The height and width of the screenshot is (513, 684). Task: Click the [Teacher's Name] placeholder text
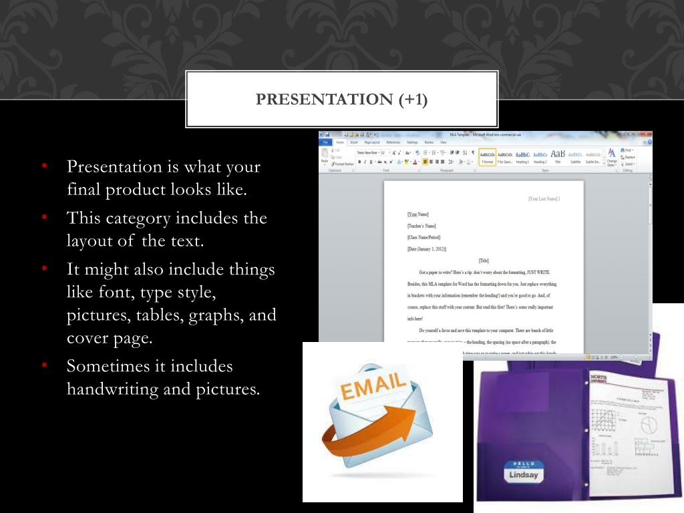[x=421, y=226]
